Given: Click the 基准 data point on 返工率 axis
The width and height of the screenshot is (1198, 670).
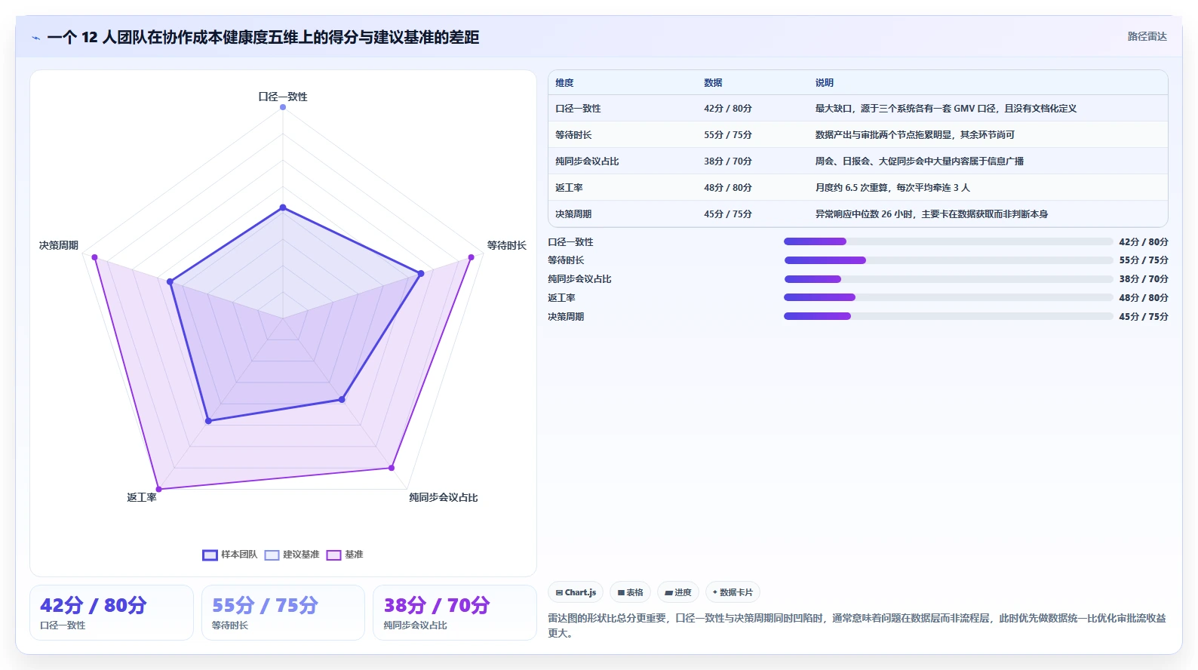Looking at the screenshot, I should point(158,489).
